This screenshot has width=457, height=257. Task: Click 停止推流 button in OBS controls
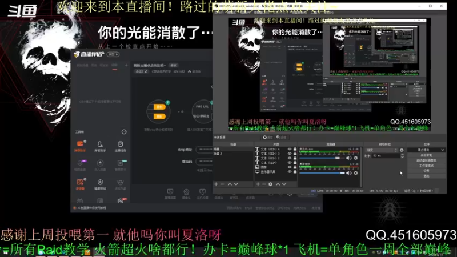(424, 150)
